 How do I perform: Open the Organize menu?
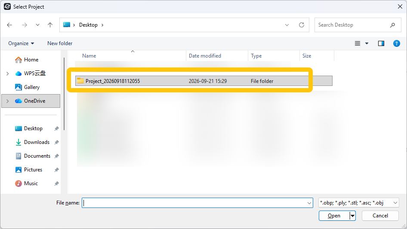tap(21, 43)
